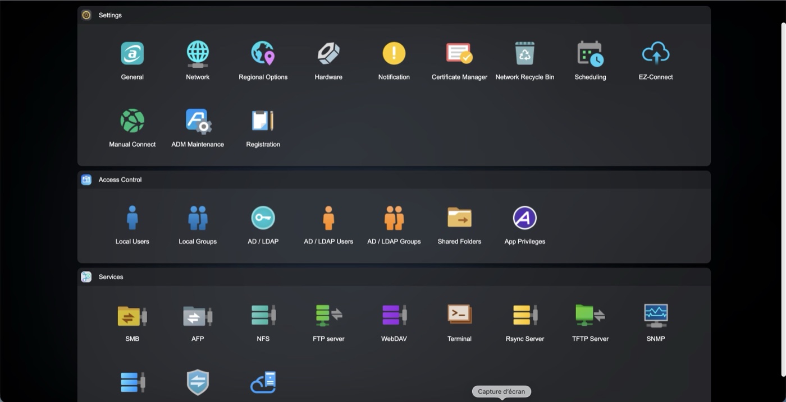The width and height of the screenshot is (786, 402).
Task: Open General settings
Action: click(x=132, y=54)
